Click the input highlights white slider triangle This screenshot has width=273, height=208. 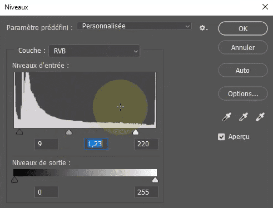pyautogui.click(x=136, y=132)
